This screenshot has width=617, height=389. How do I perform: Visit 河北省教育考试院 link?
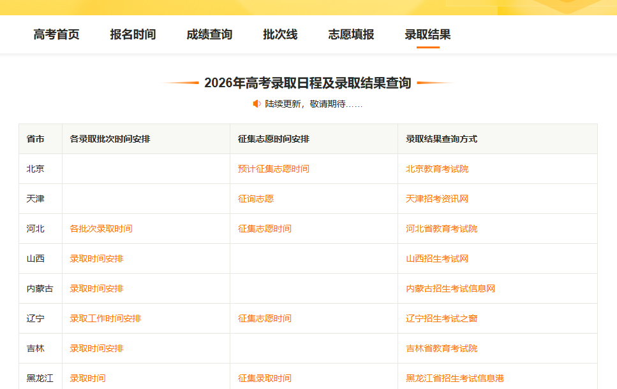[x=442, y=229]
